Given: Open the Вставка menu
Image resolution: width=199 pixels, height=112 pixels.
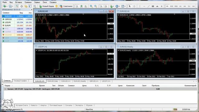Looking at the screenshot, I should point(19,2).
